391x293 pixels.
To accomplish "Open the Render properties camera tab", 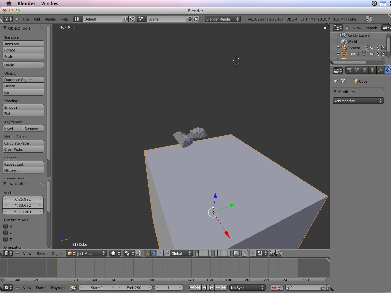I will pyautogui.click(x=349, y=70).
